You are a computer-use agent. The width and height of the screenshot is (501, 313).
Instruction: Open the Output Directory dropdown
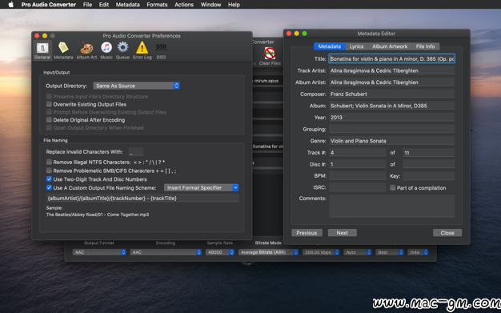point(136,86)
